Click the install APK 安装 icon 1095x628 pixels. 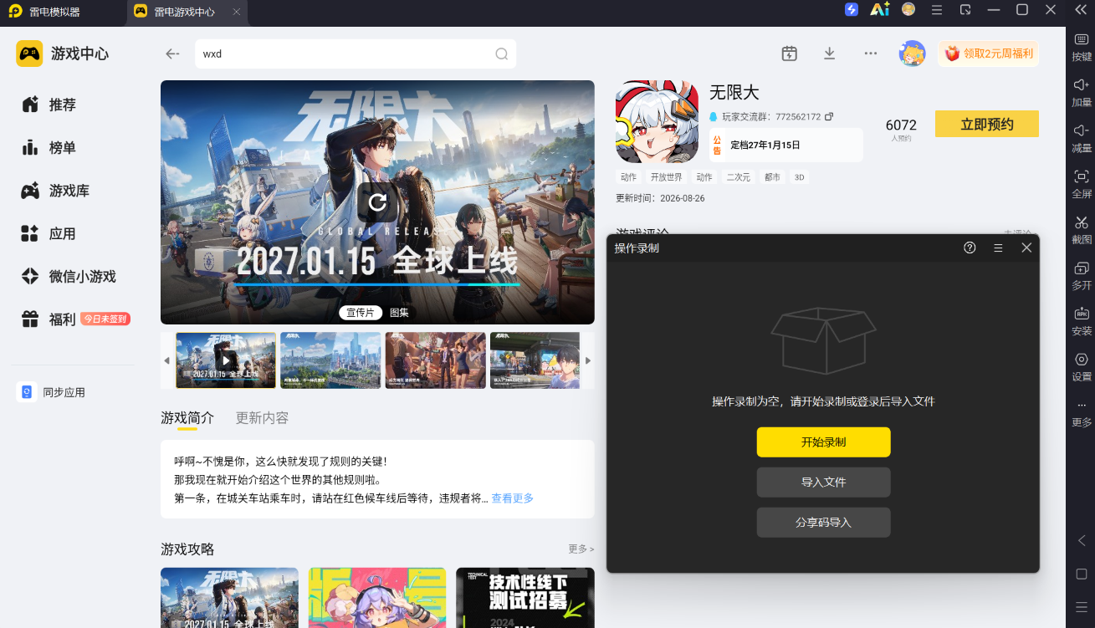pyautogui.click(x=1082, y=314)
